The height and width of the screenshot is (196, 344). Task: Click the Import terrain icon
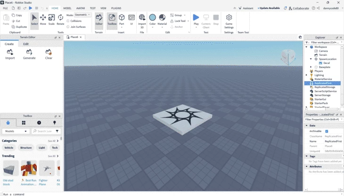click(x=10, y=52)
